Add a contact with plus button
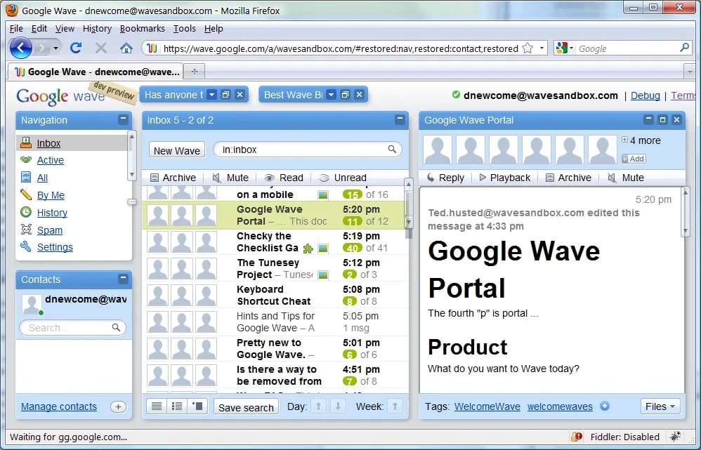The image size is (701, 450). click(118, 406)
